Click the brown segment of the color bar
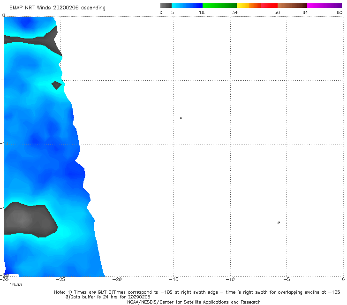The height and width of the screenshot is (305, 347). [292, 6]
